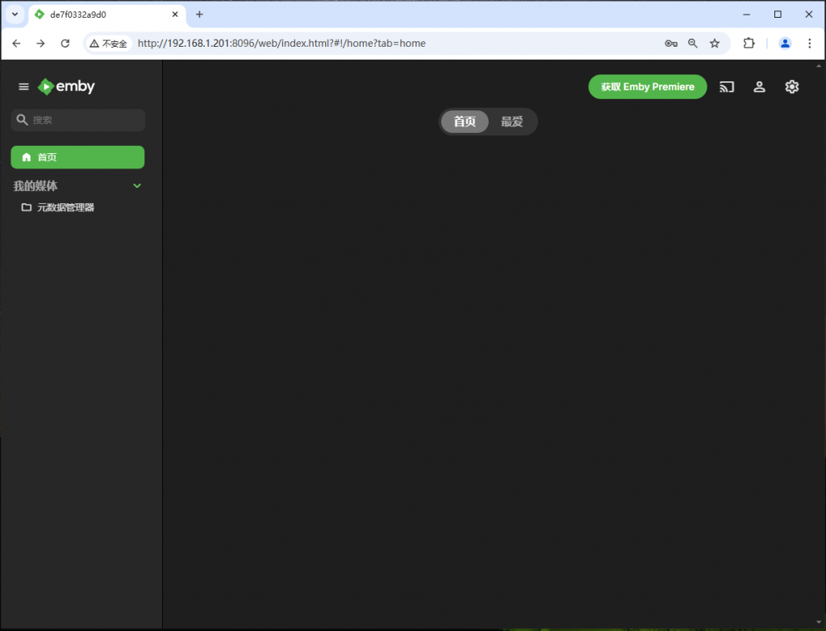Go to 首页 in the sidebar
This screenshot has width=826, height=631.
tap(77, 157)
